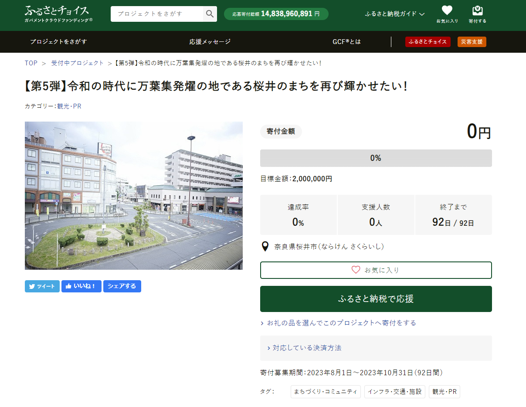Open お礼の品を選んで寄付 link
The height and width of the screenshot is (407, 526).
pos(341,323)
